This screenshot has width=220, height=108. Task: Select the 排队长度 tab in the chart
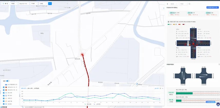coord(24,88)
